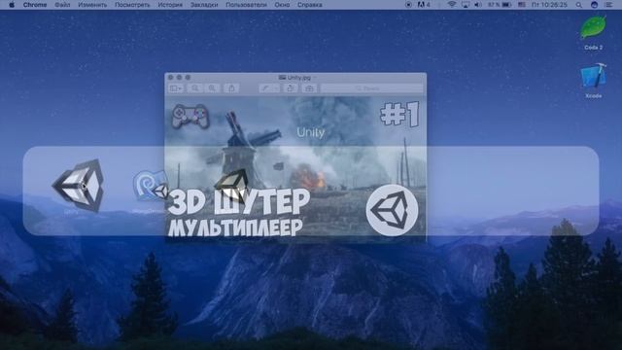Click the clock showing 10:26:25
The width and height of the screenshot is (622, 350).
click(549, 5)
